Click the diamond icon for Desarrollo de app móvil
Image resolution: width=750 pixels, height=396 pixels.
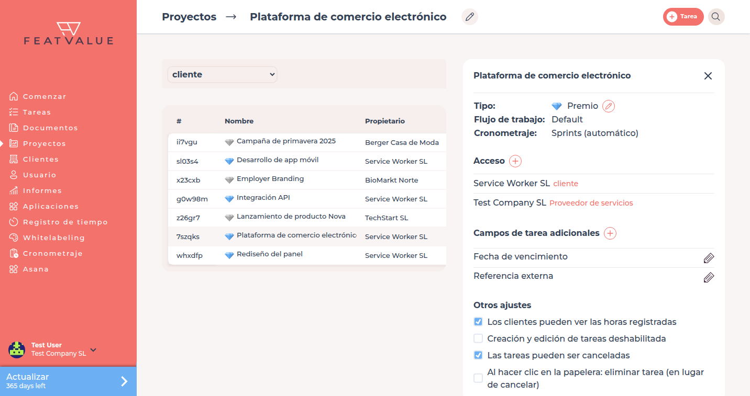(x=229, y=161)
